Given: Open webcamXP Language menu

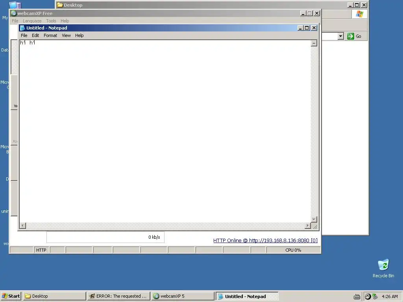Looking at the screenshot, I should (x=32, y=21).
